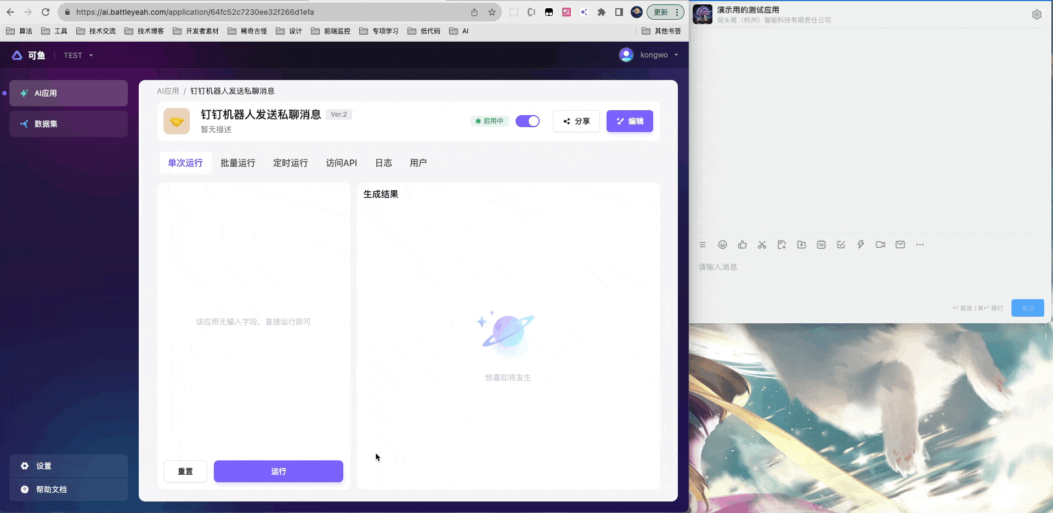Click the black mask extension icon
The height and width of the screenshot is (513, 1053).
(549, 12)
